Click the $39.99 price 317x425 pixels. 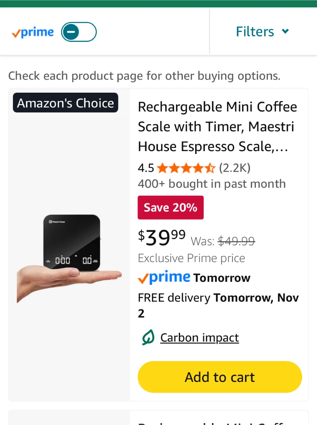161,237
